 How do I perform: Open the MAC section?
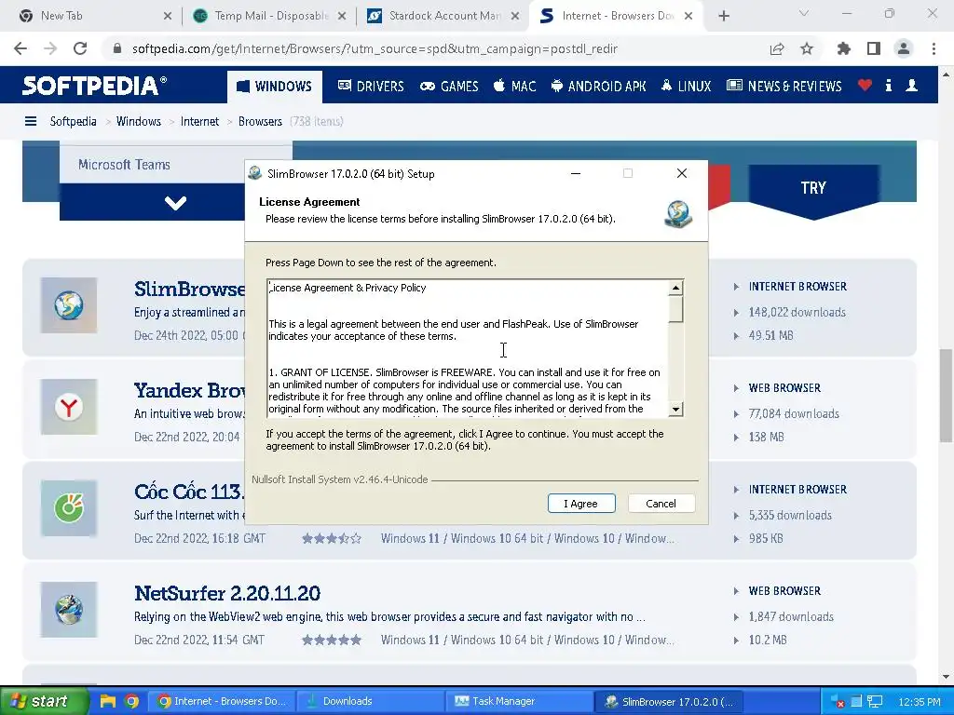(514, 87)
